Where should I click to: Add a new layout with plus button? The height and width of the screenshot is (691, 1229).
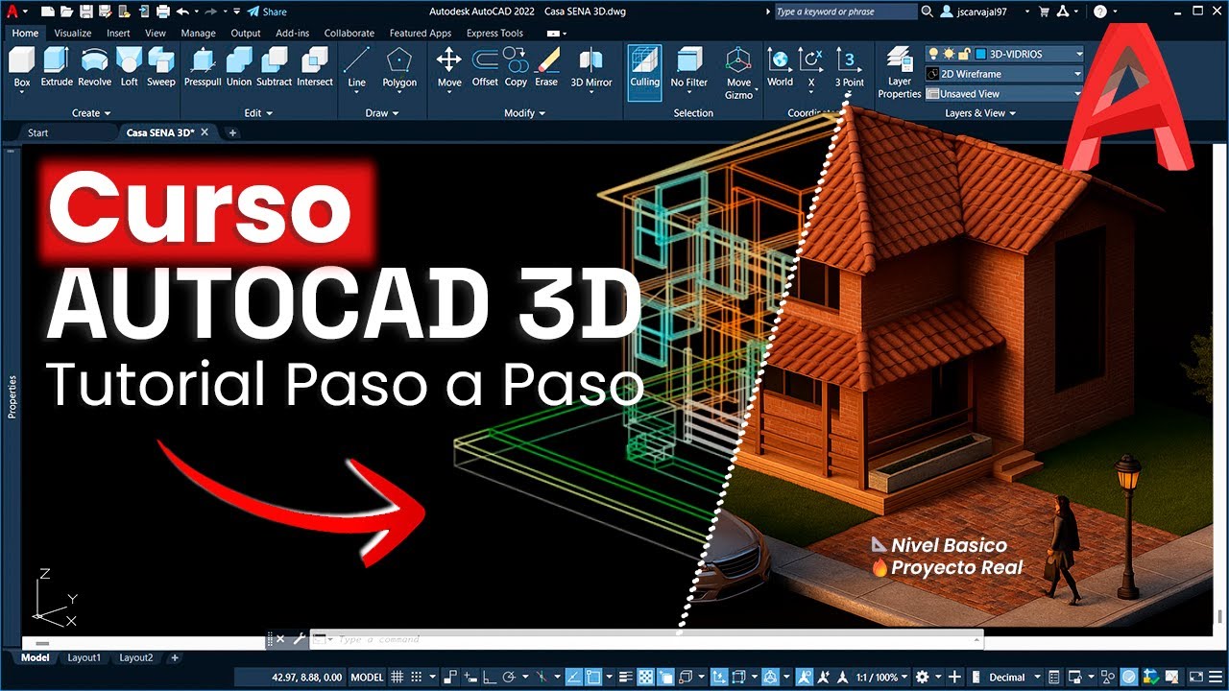tap(174, 658)
